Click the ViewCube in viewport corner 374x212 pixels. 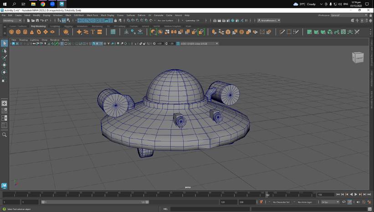tap(358, 57)
